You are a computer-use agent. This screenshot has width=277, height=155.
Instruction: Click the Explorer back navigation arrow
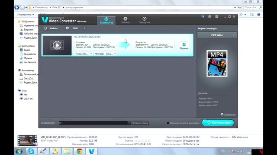point(17,7)
